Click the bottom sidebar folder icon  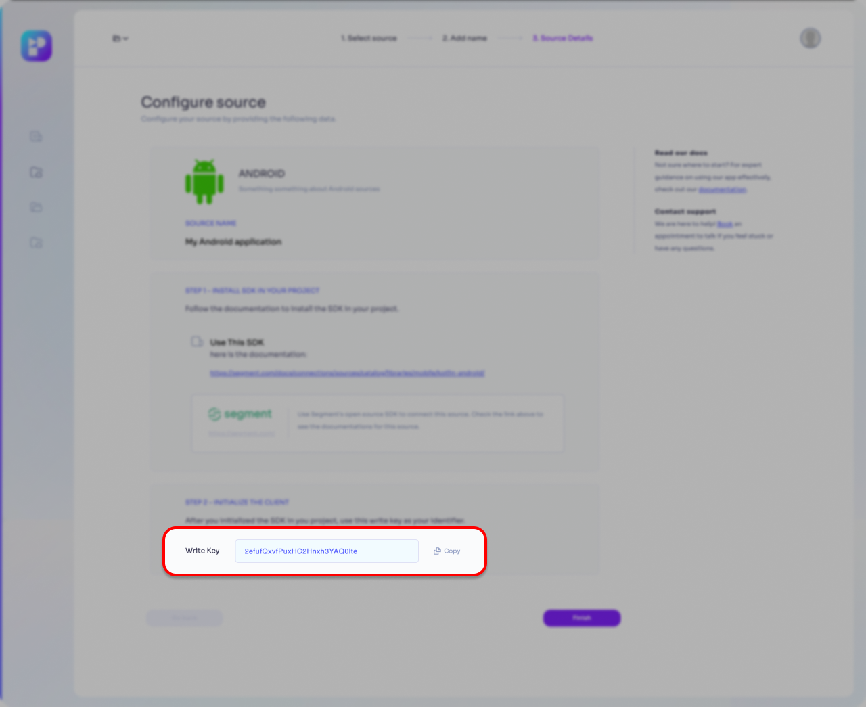[37, 242]
